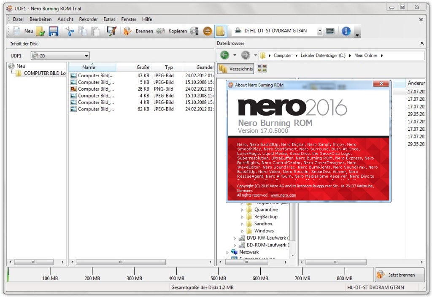432x297 pixels.
Task: Expand the Netzwerk node
Action: (x=227, y=252)
